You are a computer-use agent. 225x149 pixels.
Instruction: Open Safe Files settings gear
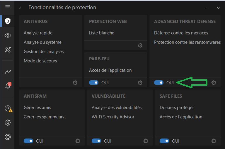(x=214, y=141)
